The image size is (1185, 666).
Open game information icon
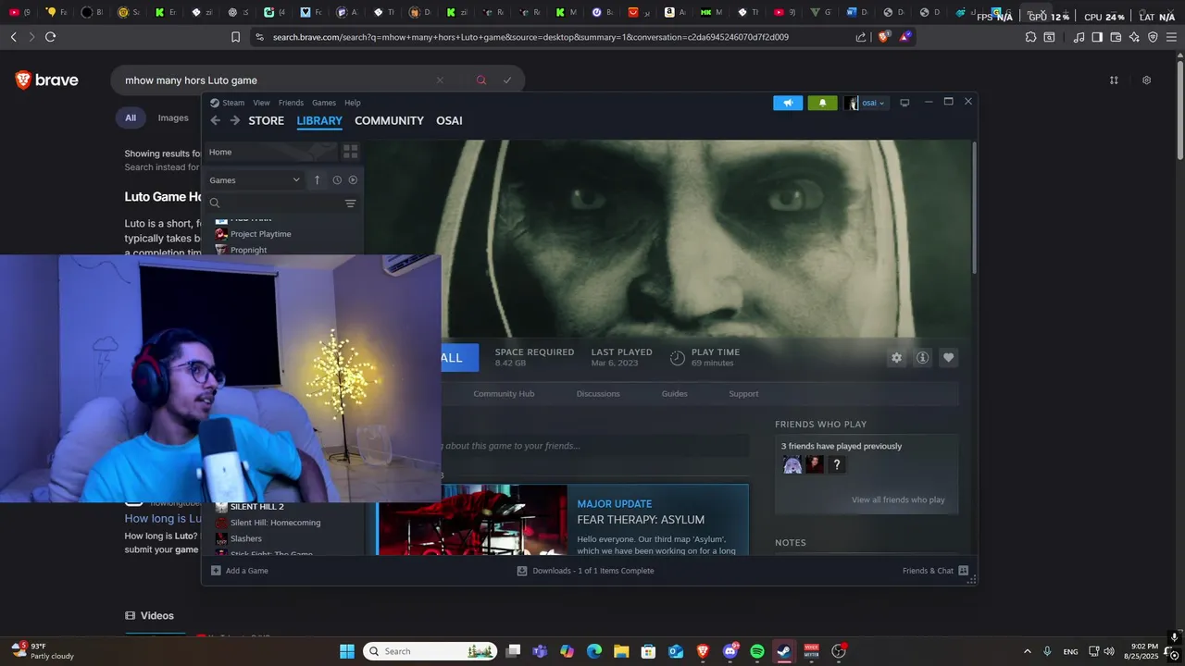[922, 358]
